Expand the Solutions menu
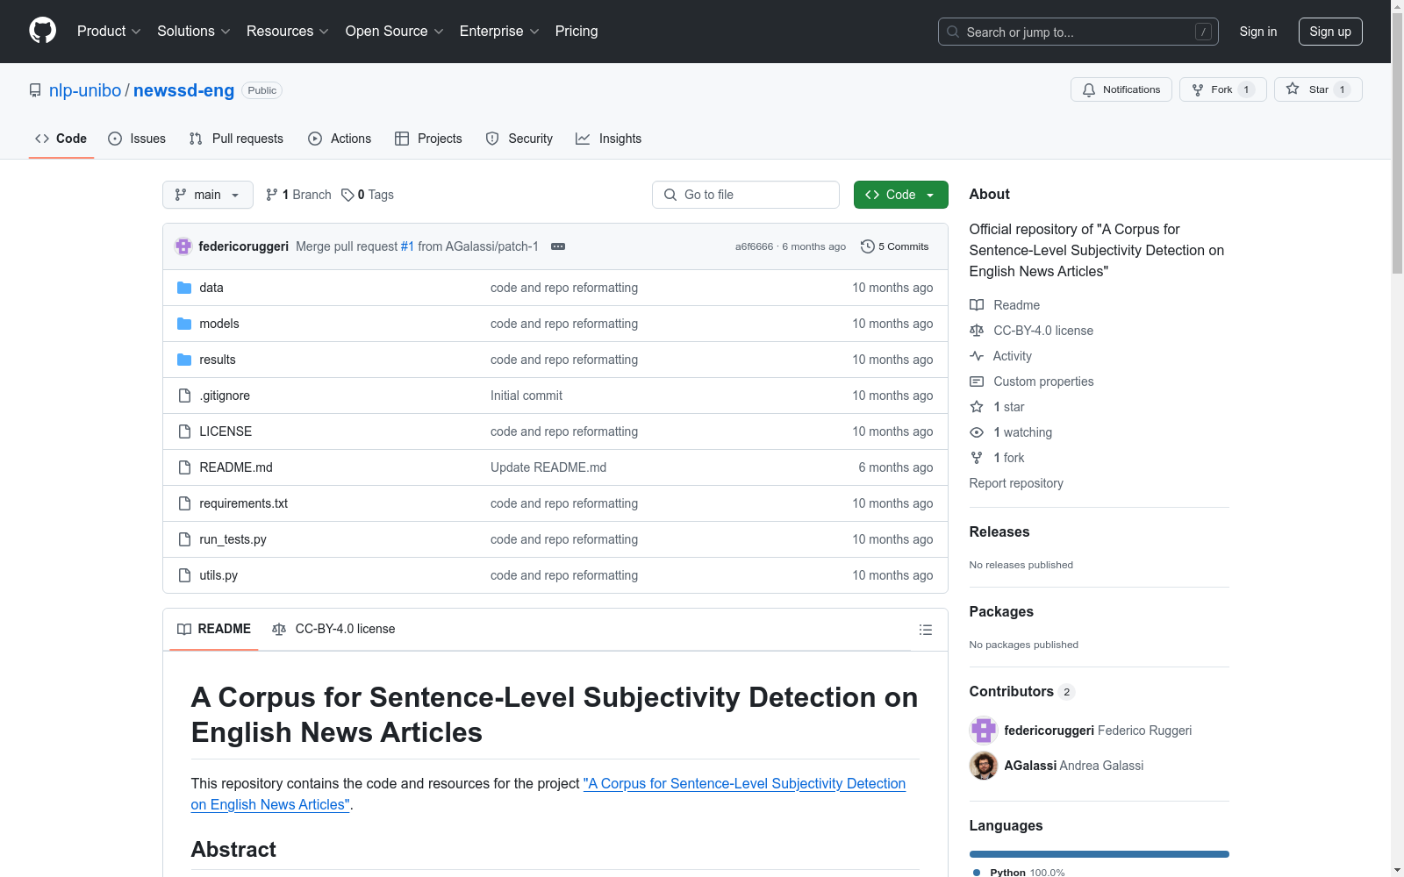Screen dimensions: 1404x877 coord(194,31)
